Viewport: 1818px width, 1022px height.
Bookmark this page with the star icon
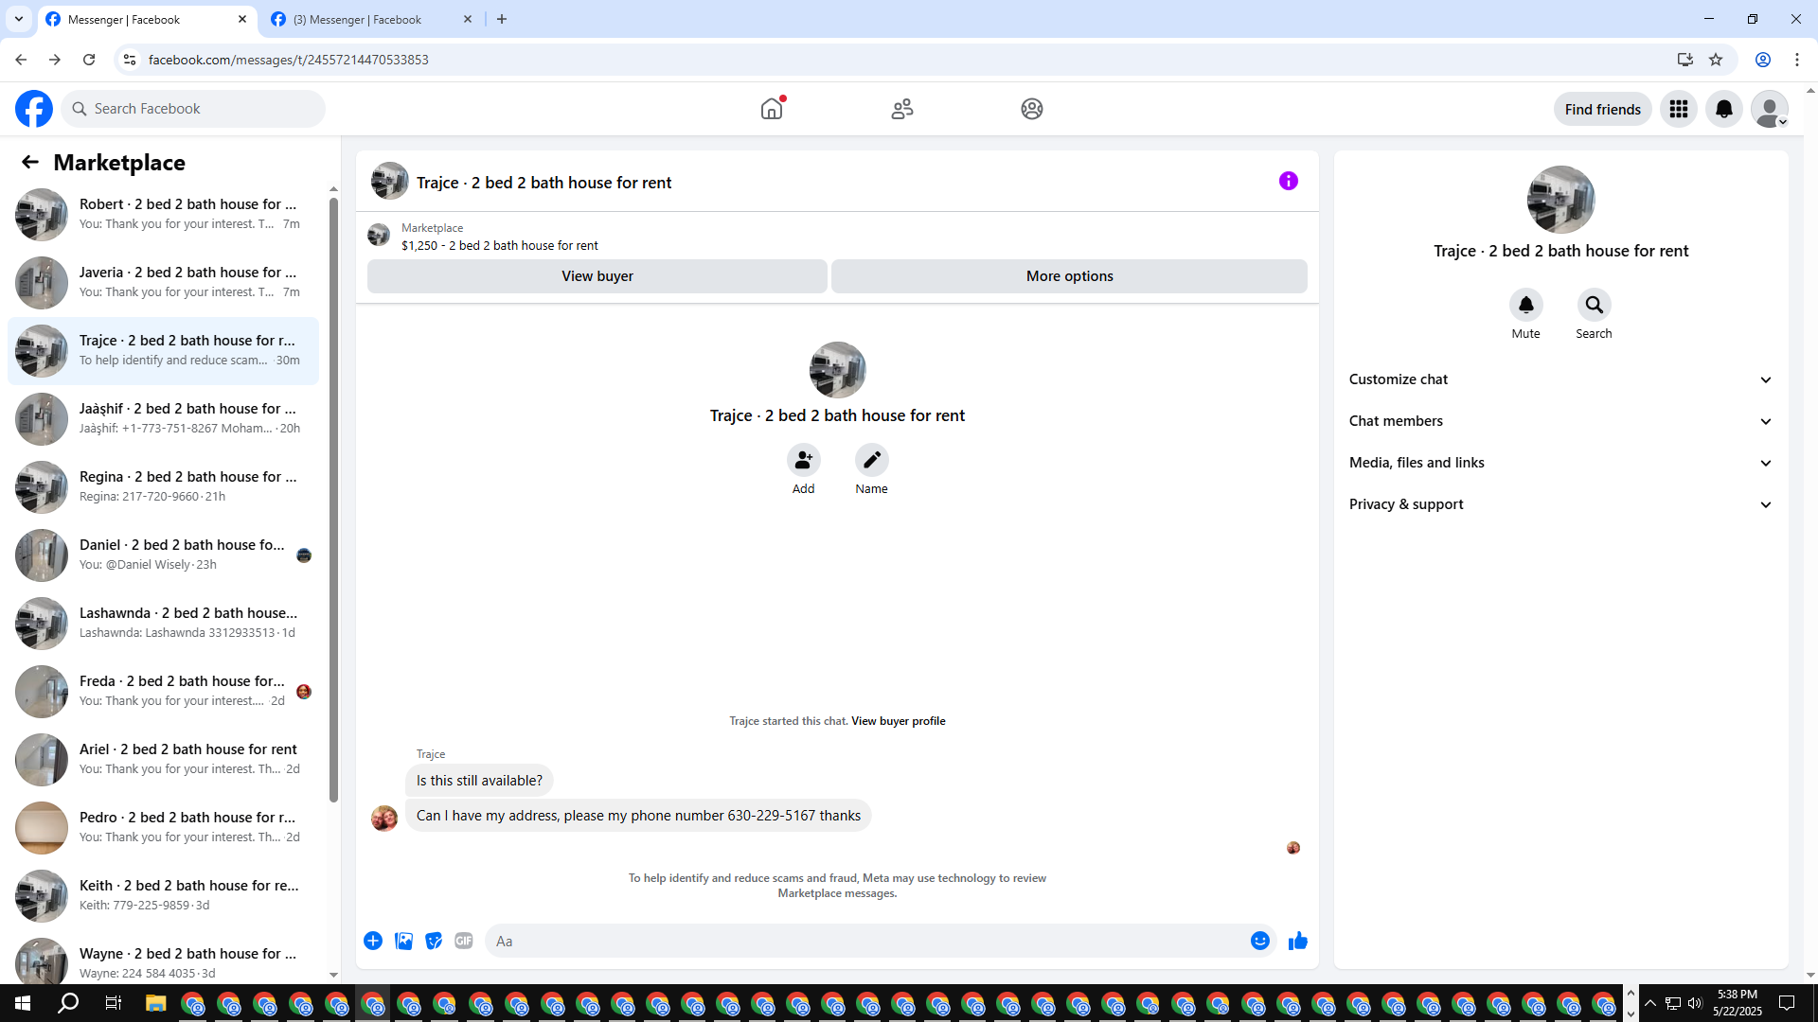[x=1716, y=60]
